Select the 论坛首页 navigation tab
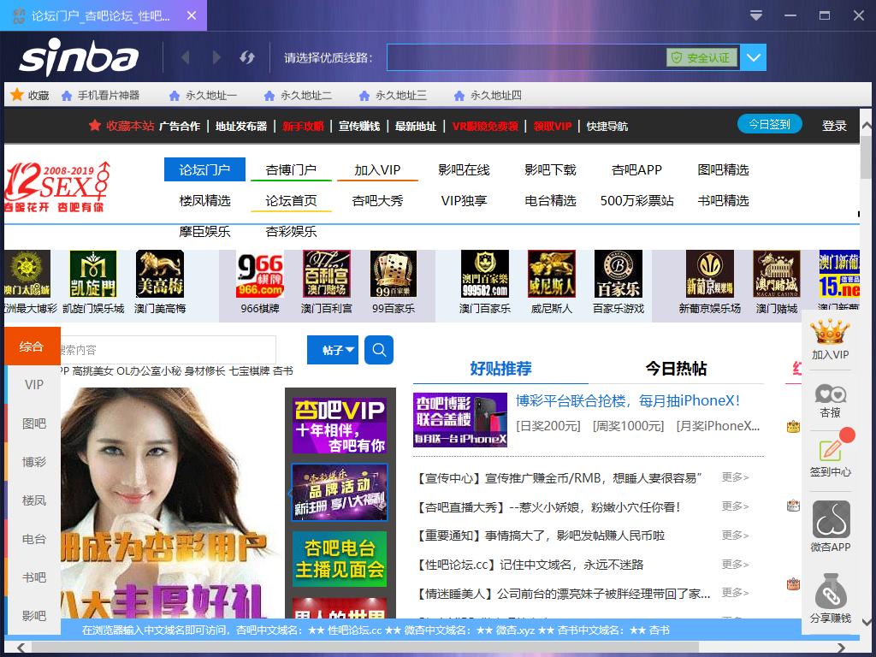876x657 pixels. click(x=291, y=200)
